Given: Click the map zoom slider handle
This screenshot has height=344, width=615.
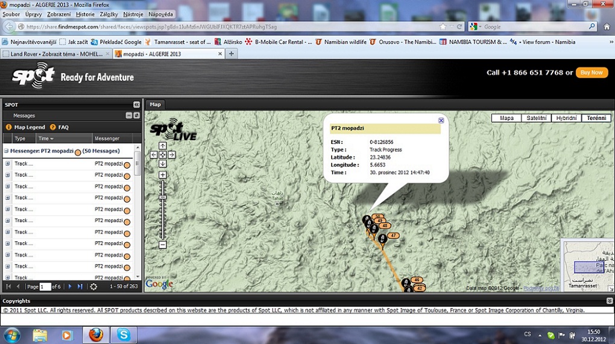Looking at the screenshot, I should [162, 198].
